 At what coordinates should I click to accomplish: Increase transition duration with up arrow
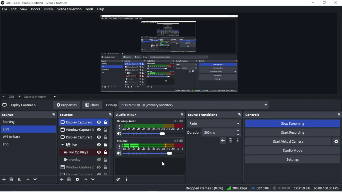[238, 131]
